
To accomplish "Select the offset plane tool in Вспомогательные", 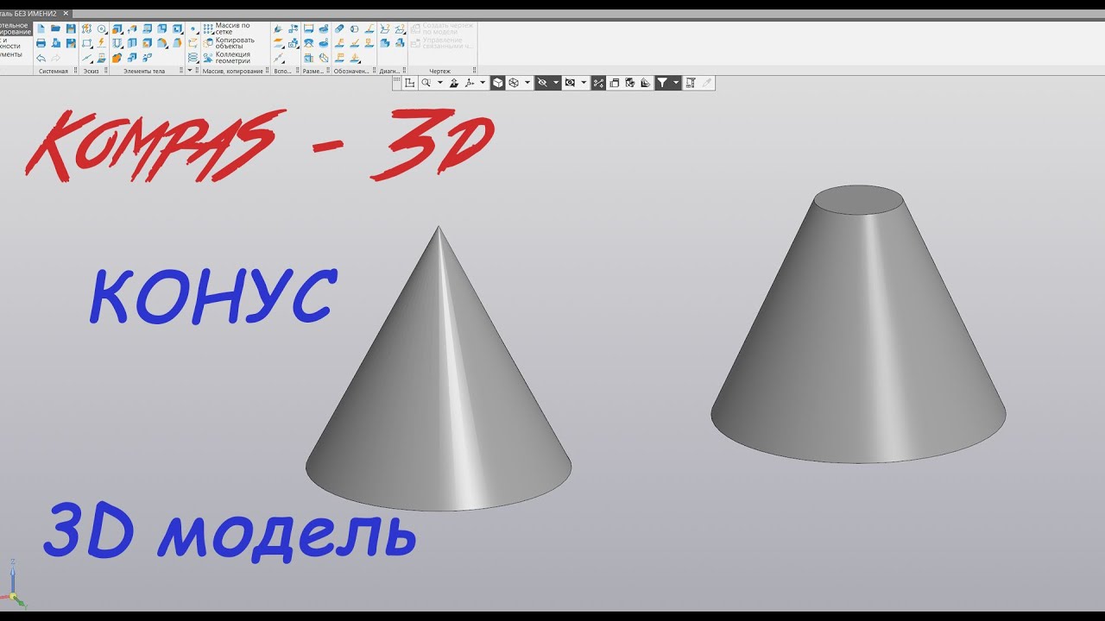I will tap(279, 42).
